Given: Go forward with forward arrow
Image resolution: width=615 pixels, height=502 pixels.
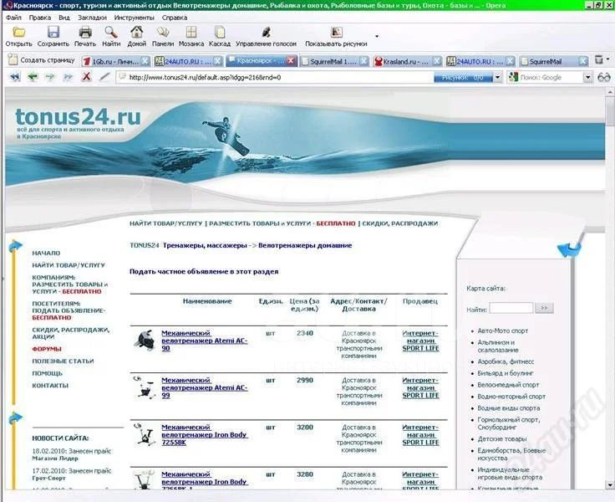Looking at the screenshot, I should 51,77.
